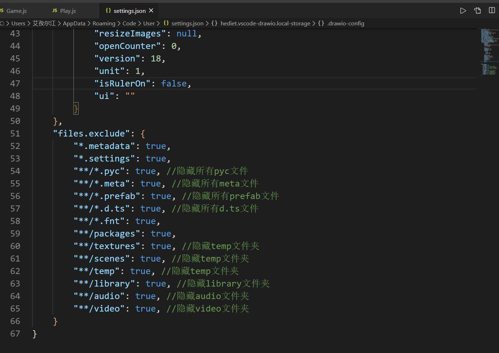Split the editor with the split icon
Image resolution: width=499 pixels, height=353 pixels.
pyautogui.click(x=492, y=10)
